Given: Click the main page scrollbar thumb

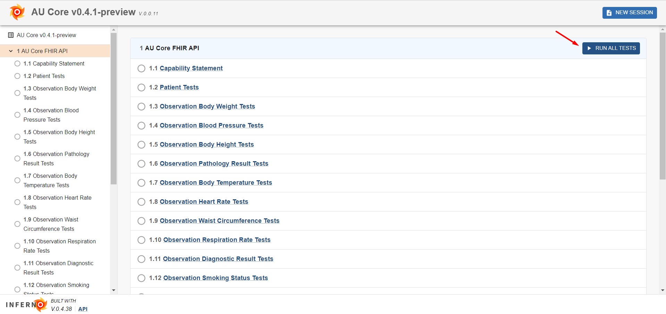Looking at the screenshot, I should tap(663, 106).
